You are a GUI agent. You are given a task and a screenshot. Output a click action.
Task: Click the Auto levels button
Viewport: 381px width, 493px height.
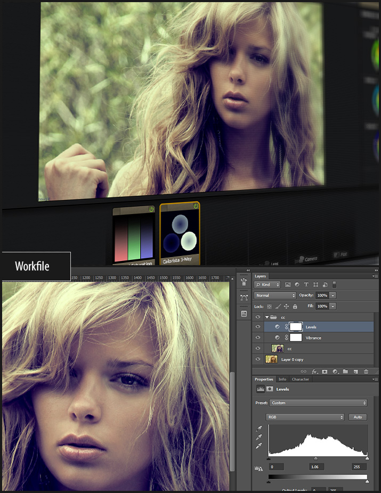click(358, 417)
